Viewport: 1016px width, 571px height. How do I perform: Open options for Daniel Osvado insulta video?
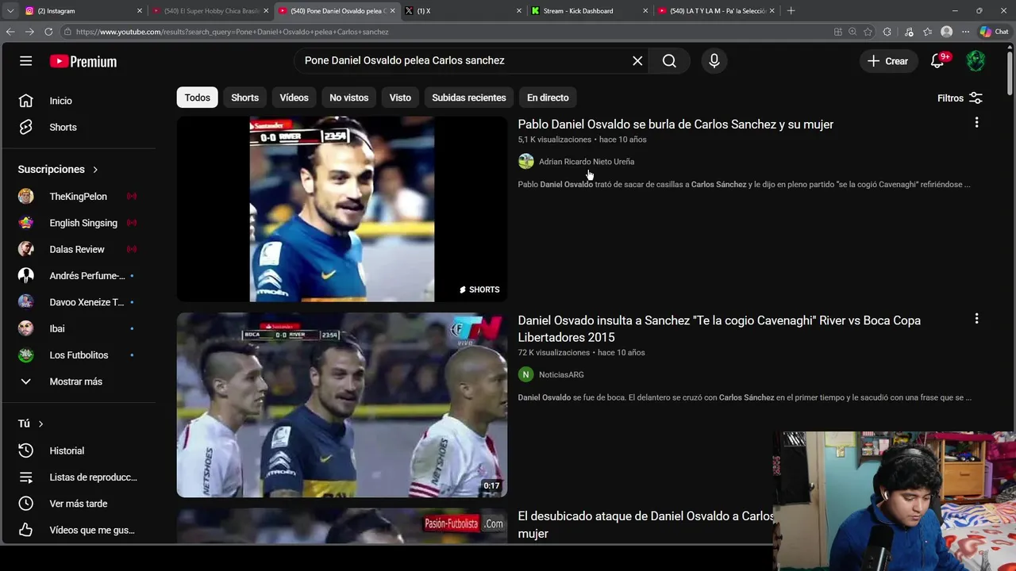tap(976, 319)
